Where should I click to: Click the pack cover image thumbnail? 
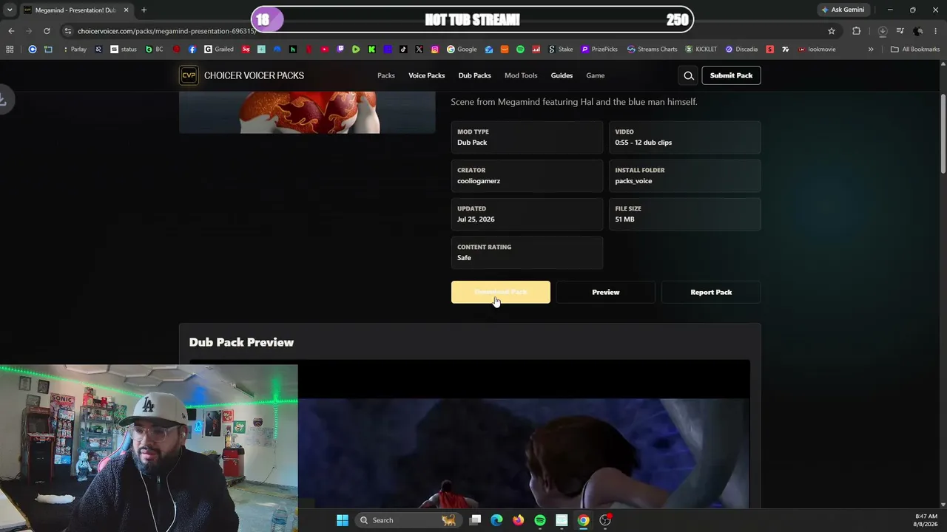pos(307,112)
